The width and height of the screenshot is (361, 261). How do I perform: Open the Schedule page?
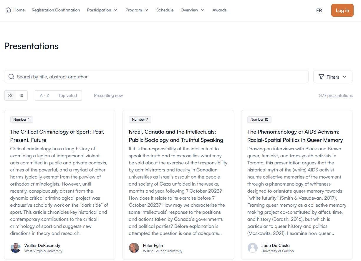tap(165, 10)
